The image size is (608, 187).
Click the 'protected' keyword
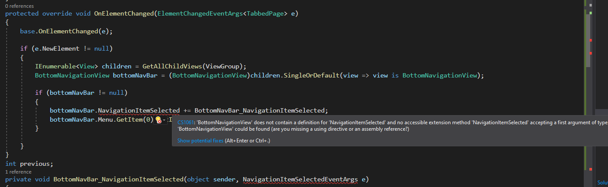click(x=22, y=13)
